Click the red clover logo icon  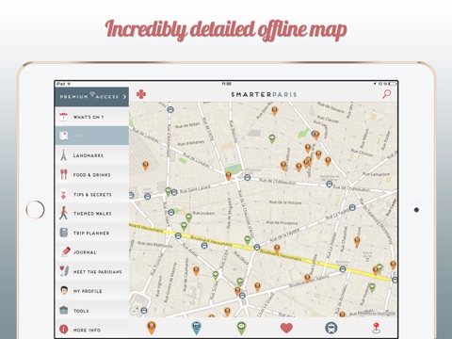[x=141, y=94]
